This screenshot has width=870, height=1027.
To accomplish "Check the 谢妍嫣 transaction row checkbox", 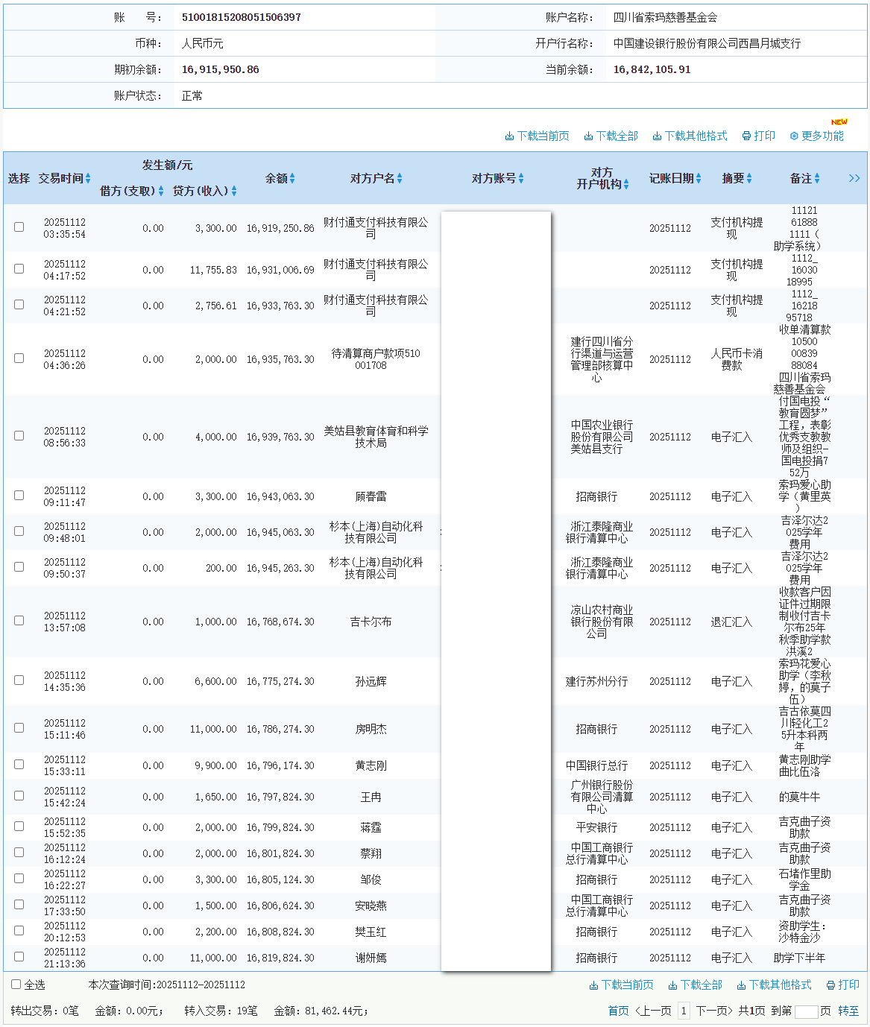I will click(19, 958).
